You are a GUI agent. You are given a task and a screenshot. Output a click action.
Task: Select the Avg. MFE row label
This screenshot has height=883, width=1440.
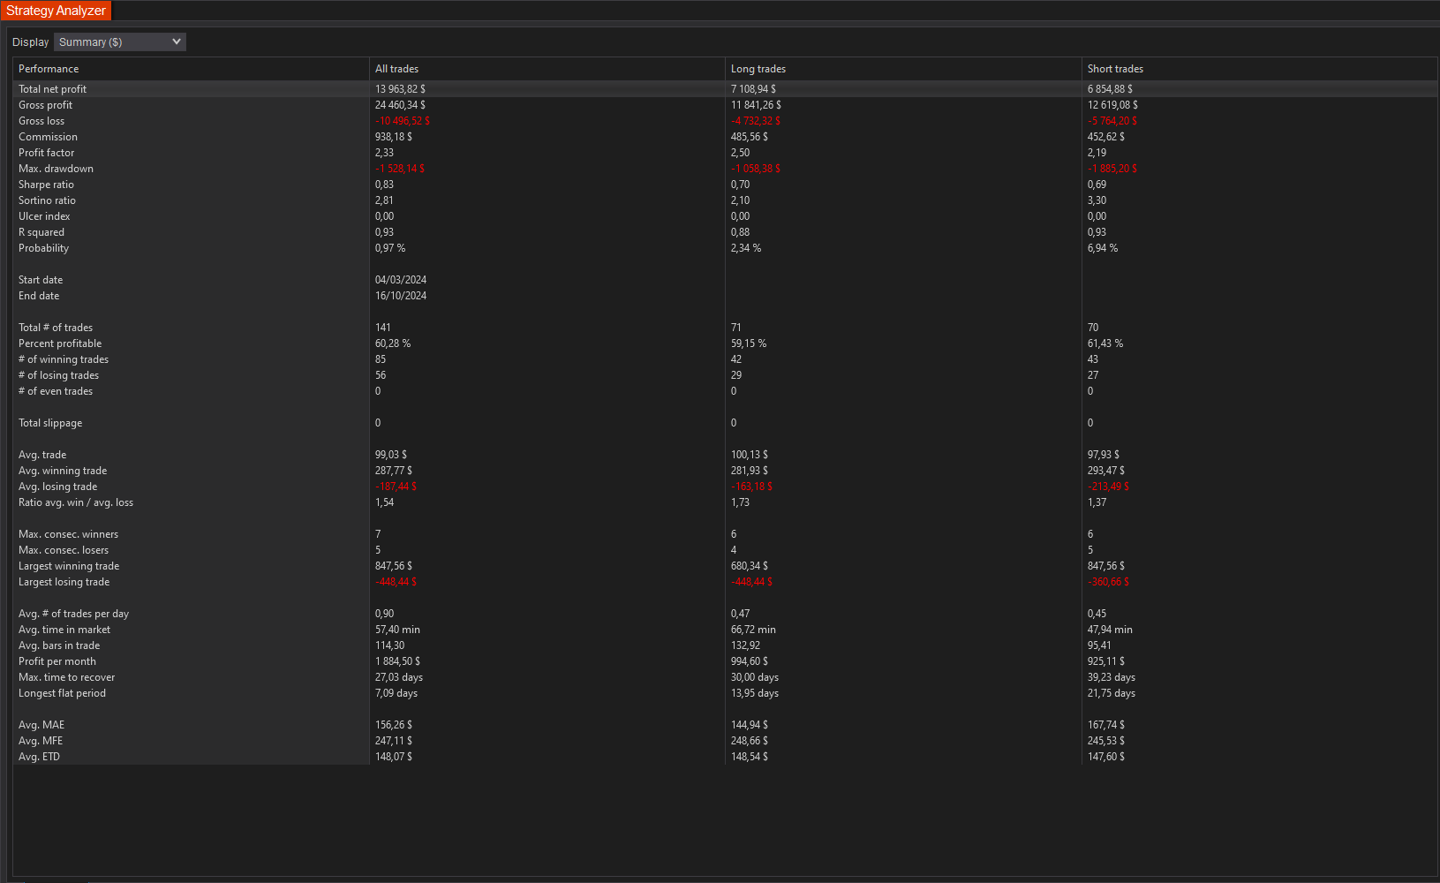tap(41, 741)
